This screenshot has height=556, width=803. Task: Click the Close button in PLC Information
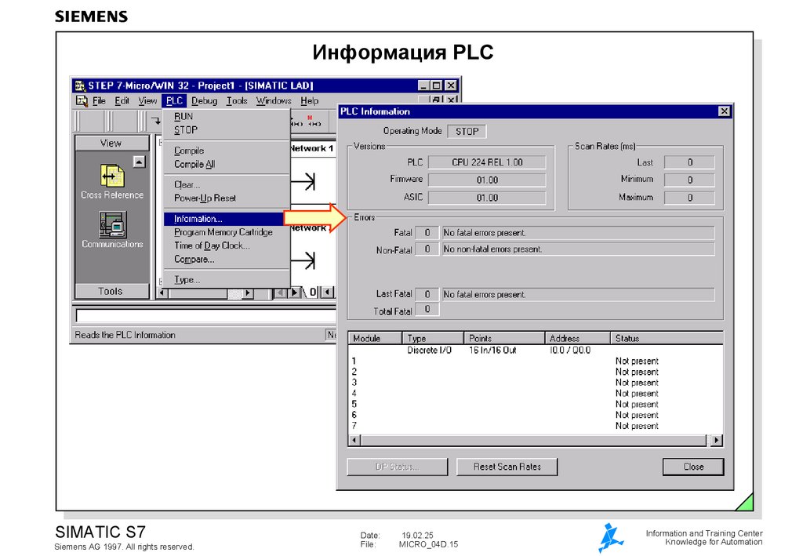pyautogui.click(x=693, y=467)
